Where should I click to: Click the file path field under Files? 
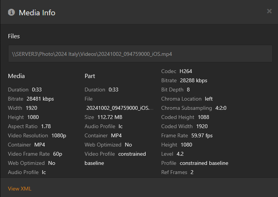140,54
